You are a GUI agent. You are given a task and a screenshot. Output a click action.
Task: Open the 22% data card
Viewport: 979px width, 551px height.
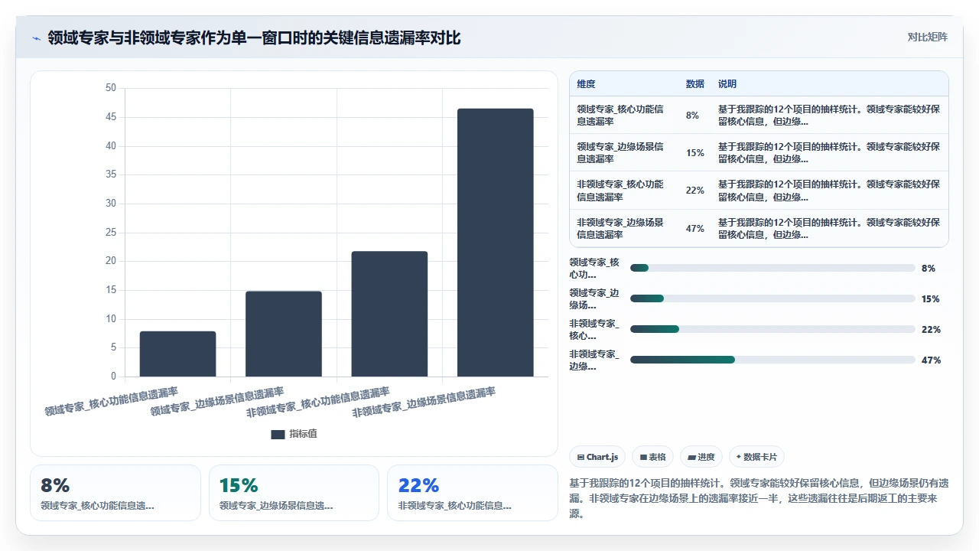(x=473, y=493)
